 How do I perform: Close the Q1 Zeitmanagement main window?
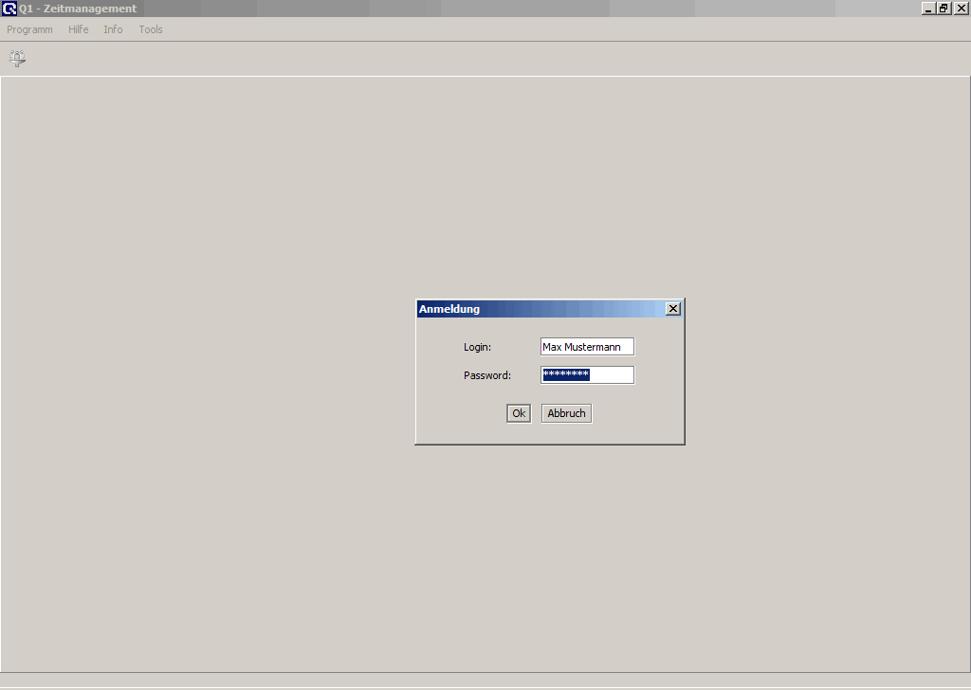click(x=961, y=9)
